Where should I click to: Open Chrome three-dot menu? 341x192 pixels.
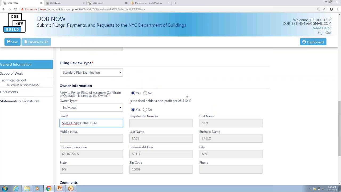tap(338, 9)
